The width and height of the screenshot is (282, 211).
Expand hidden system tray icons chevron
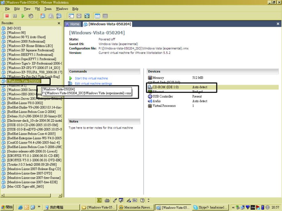233,207
